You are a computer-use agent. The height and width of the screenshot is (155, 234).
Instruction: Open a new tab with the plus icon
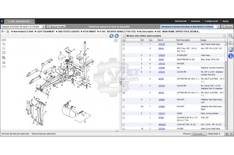click(2, 21)
